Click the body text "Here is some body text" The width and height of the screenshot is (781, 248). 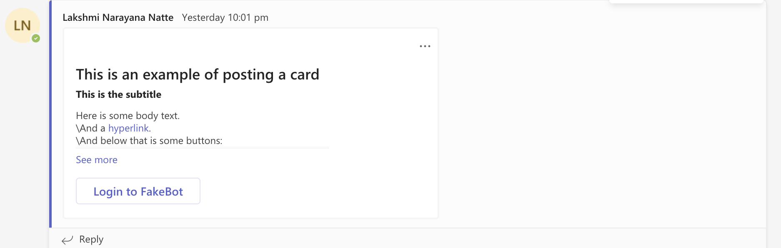tap(128, 116)
